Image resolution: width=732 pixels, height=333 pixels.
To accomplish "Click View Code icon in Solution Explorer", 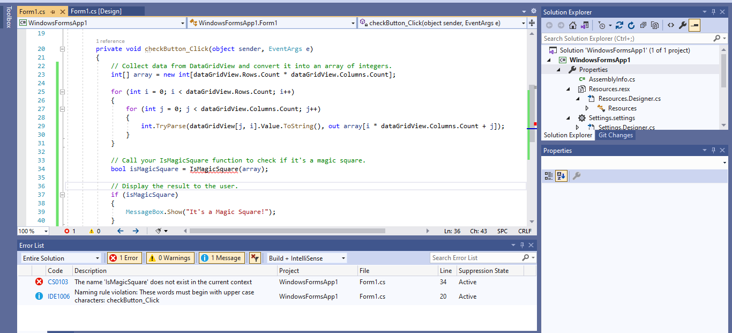I will [670, 25].
